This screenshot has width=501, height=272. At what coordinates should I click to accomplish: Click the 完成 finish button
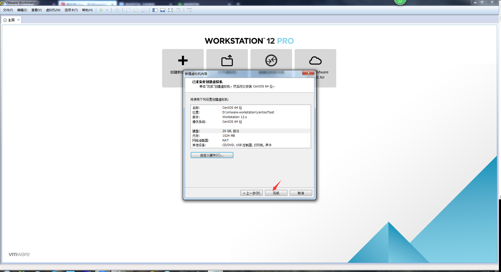pos(276,193)
